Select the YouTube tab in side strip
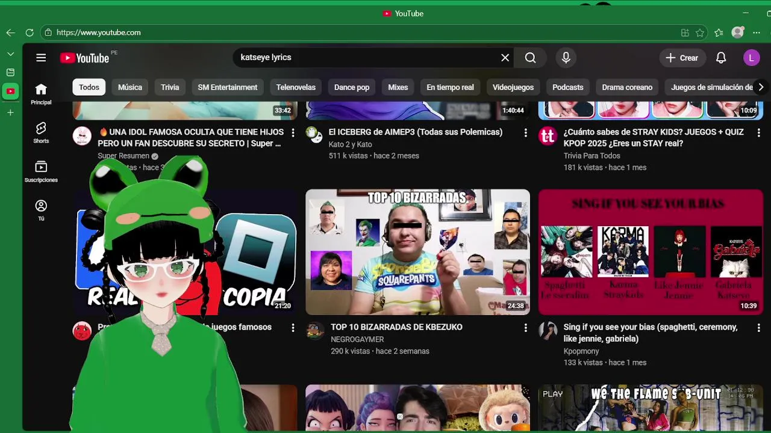The height and width of the screenshot is (433, 771). click(10, 91)
